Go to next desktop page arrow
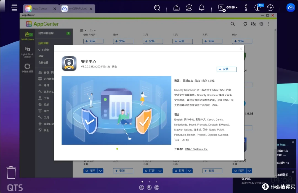The width and height of the screenshot is (298, 193). click(294, 101)
